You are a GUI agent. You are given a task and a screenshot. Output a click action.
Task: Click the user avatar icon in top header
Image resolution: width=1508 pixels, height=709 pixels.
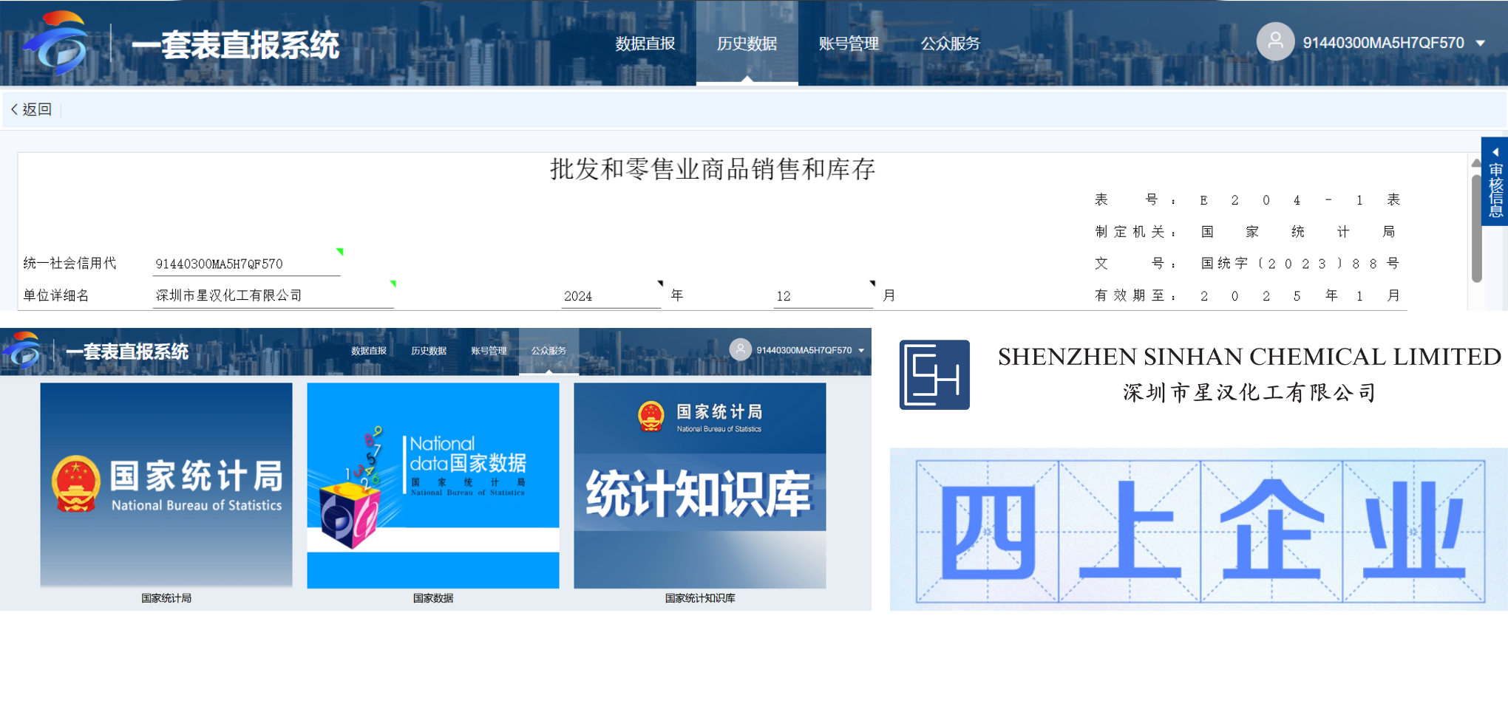click(x=1275, y=41)
